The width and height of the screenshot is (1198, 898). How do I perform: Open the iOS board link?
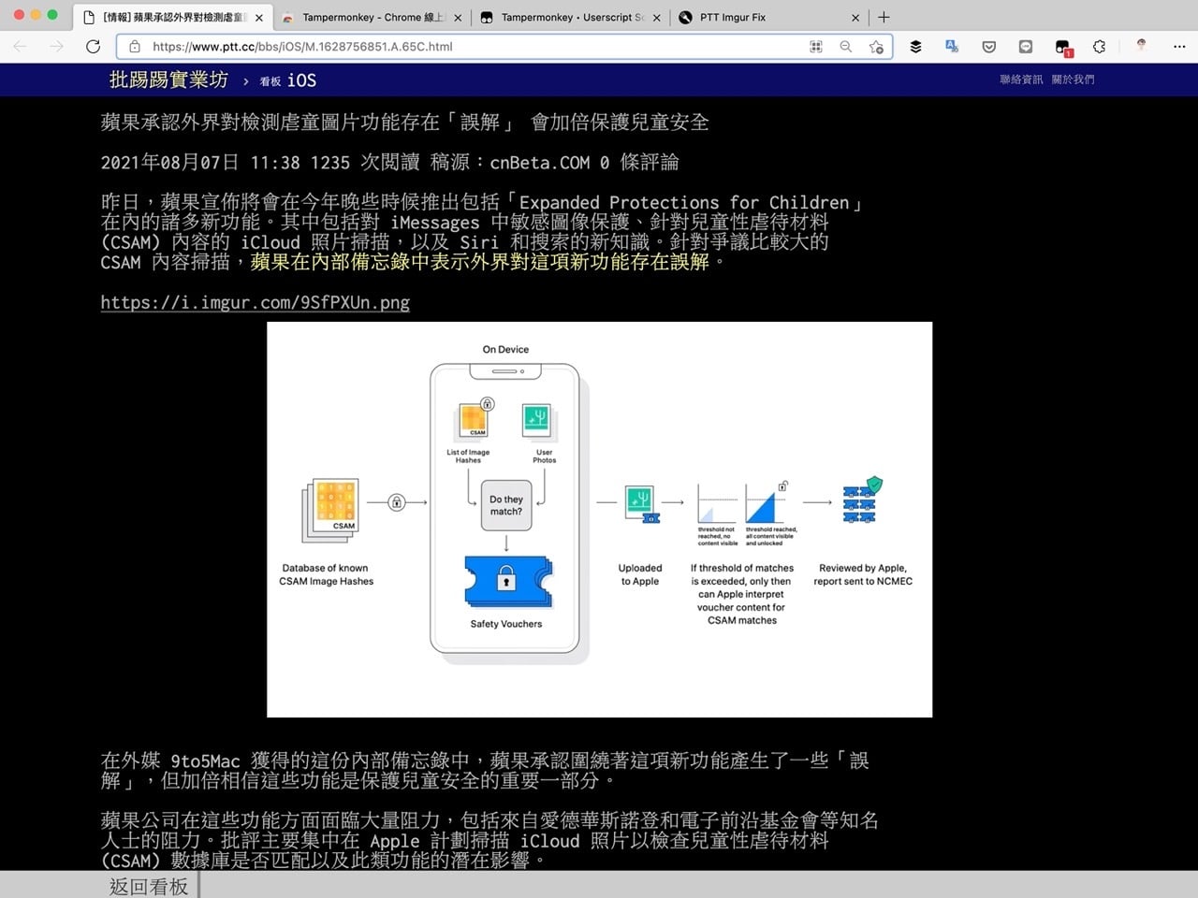[x=288, y=80]
